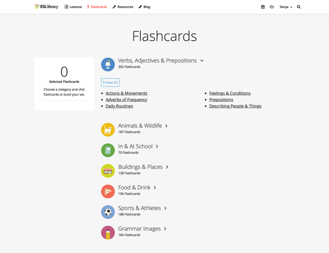
Task: Click the Food & Drink heading
Action: pos(134,187)
